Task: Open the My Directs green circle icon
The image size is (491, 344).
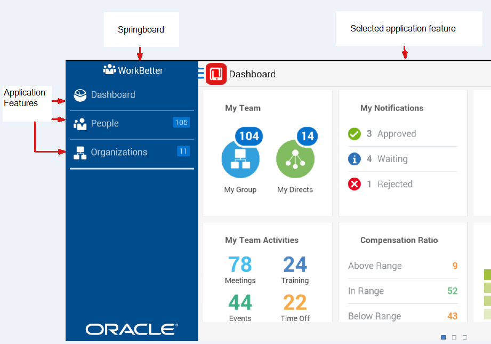Action: 295,159
